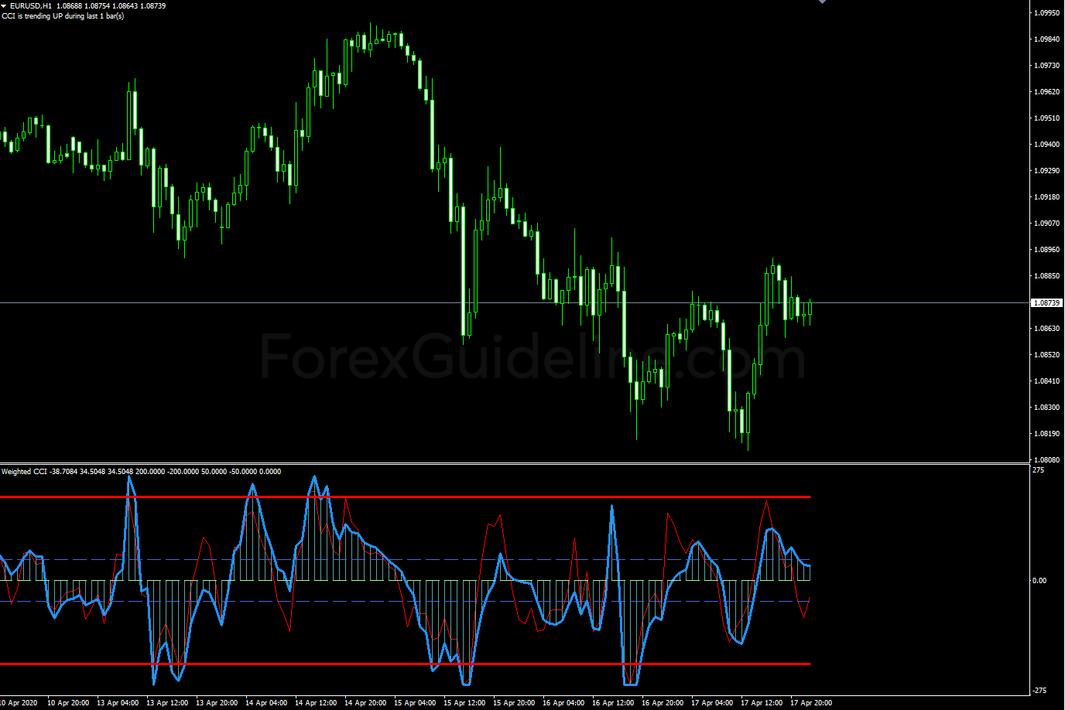Click the 'CCI is trending UP' message
The image size is (1065, 710).
click(63, 15)
